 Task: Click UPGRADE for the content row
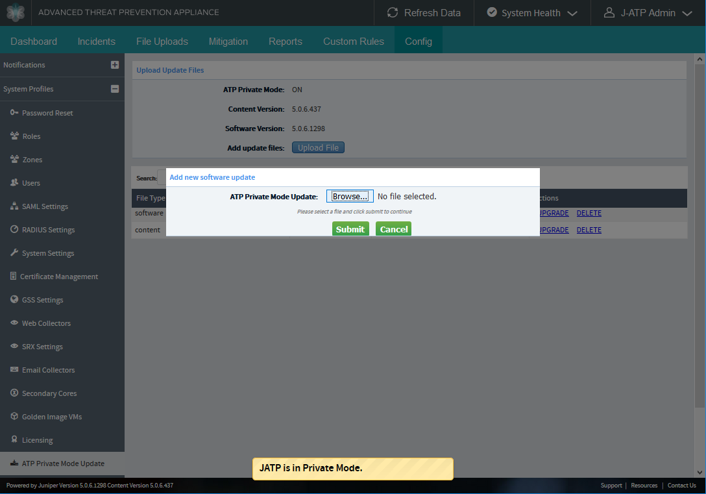(x=554, y=230)
